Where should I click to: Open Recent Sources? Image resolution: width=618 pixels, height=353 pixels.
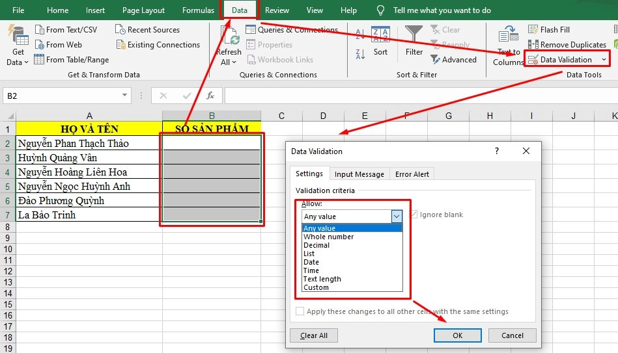[120, 30]
